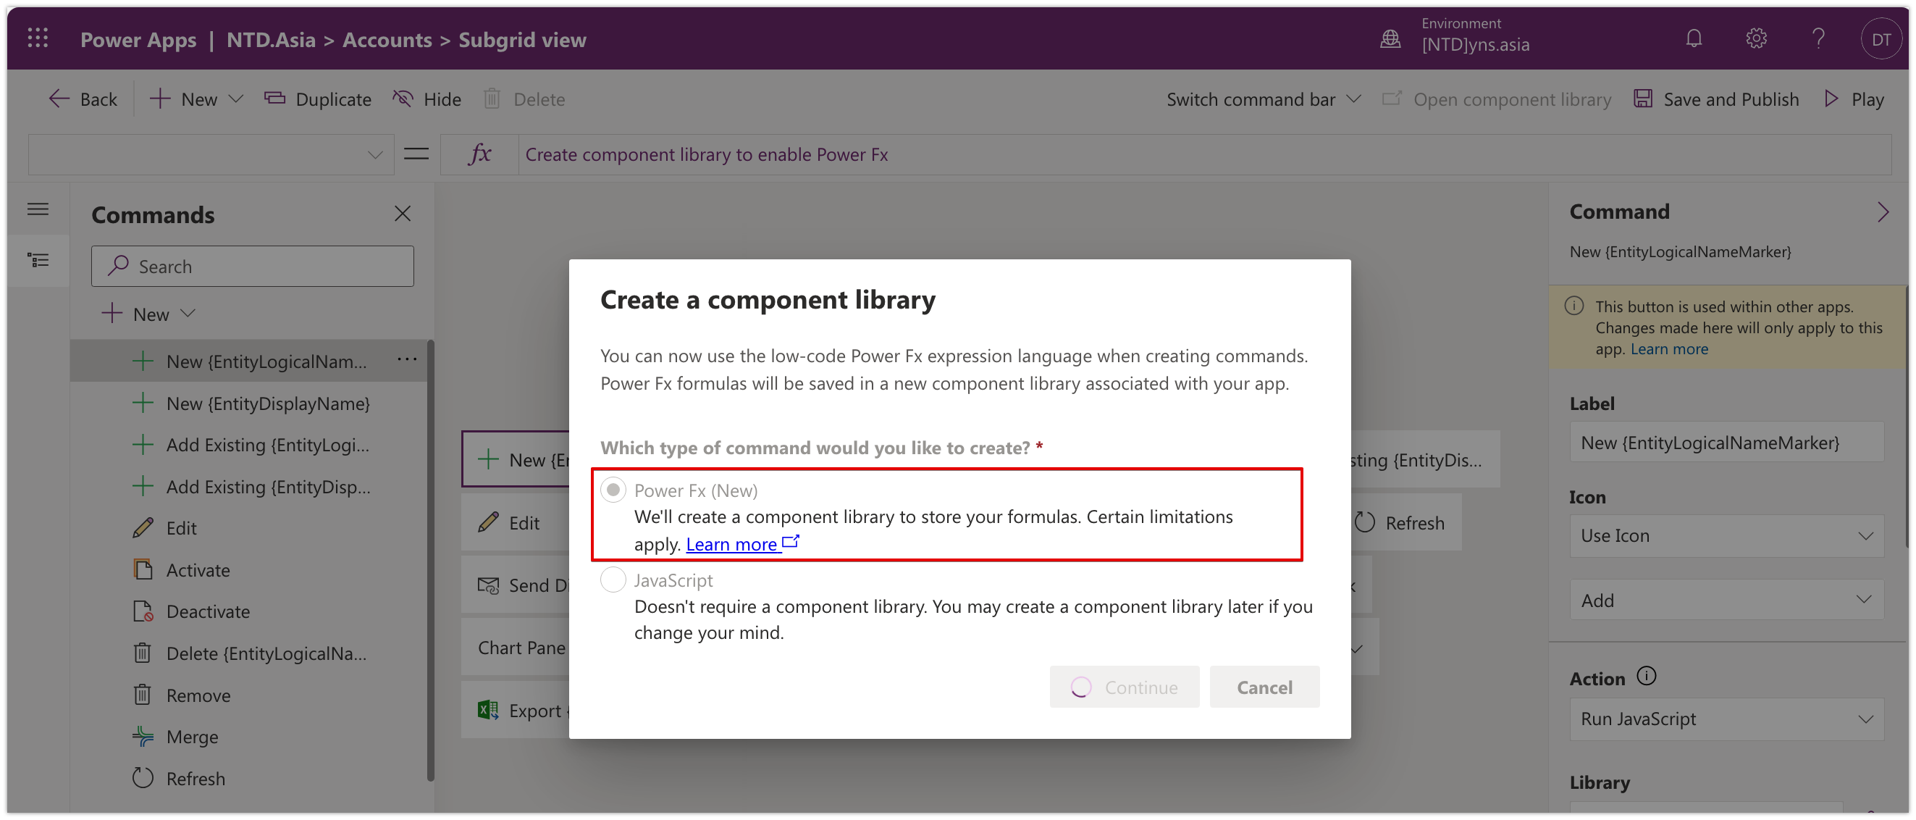Open the app launcher waffle icon
The width and height of the screenshot is (1916, 820).
tap(37, 38)
